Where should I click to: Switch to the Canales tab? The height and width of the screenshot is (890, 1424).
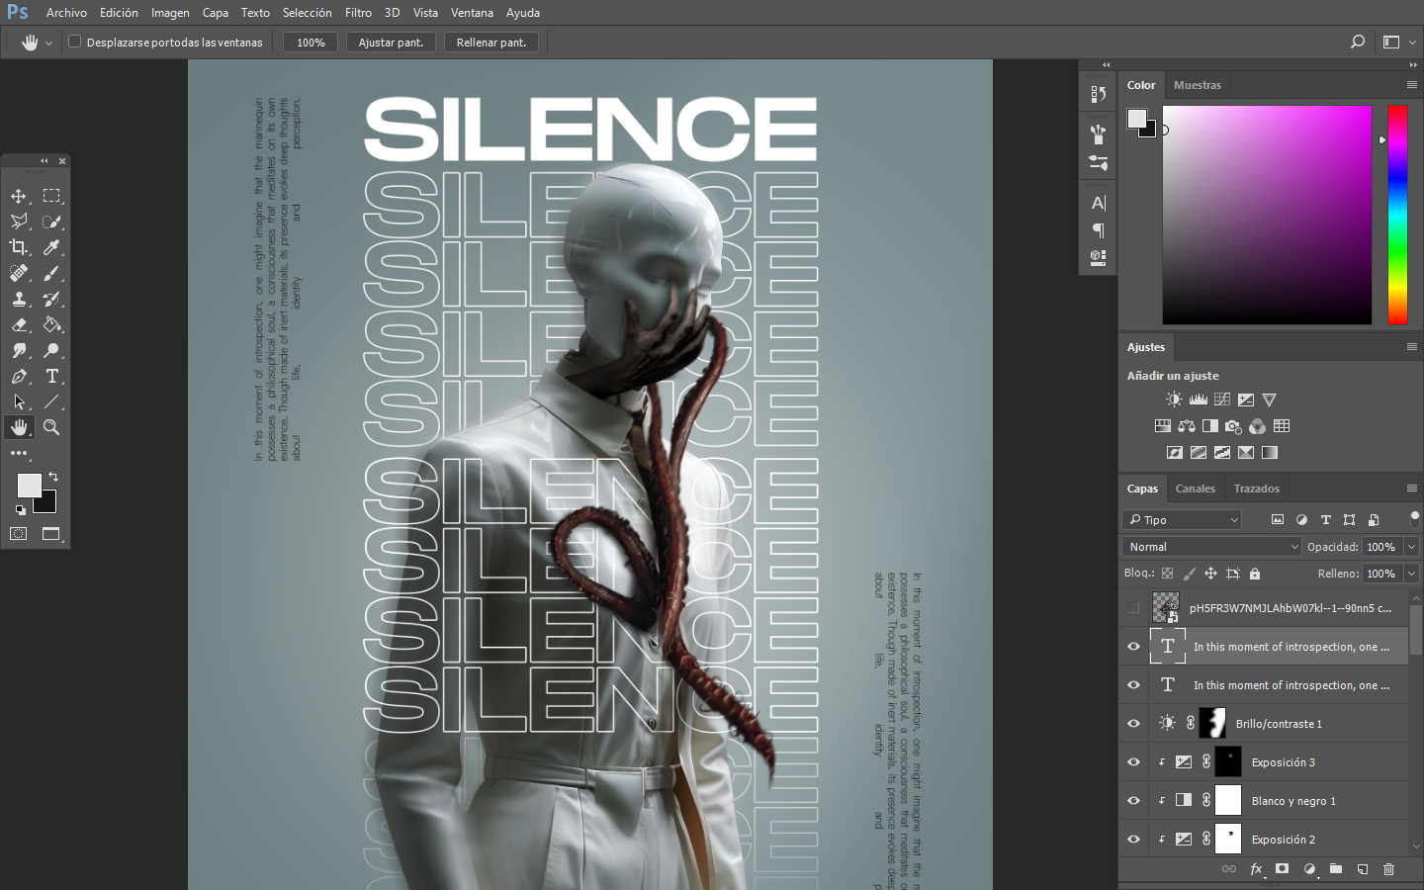1195,489
